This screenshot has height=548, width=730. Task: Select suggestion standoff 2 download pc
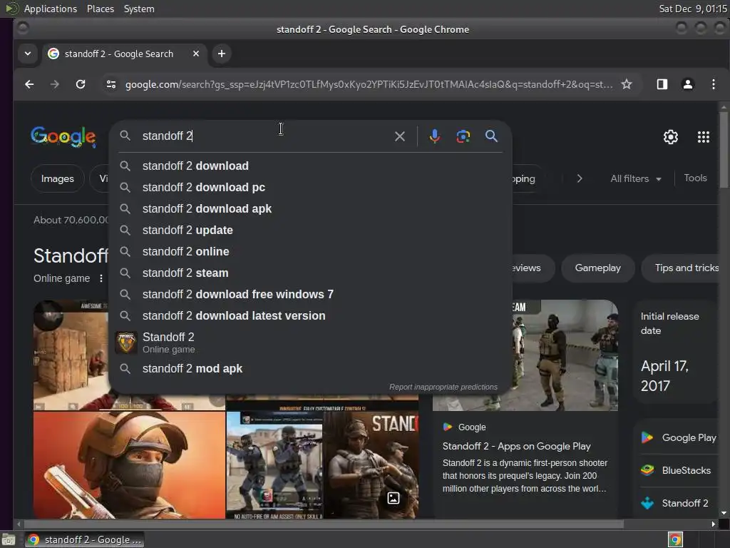click(310, 188)
